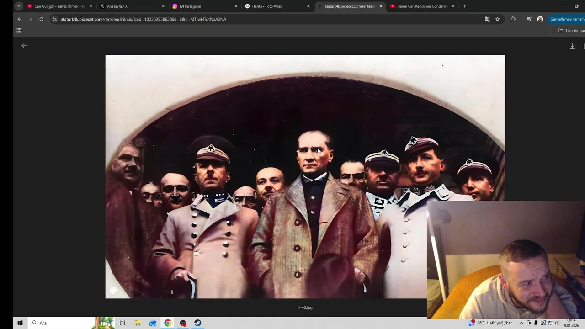View site information icon beside the URL
The width and height of the screenshot is (585, 329).
click(54, 19)
